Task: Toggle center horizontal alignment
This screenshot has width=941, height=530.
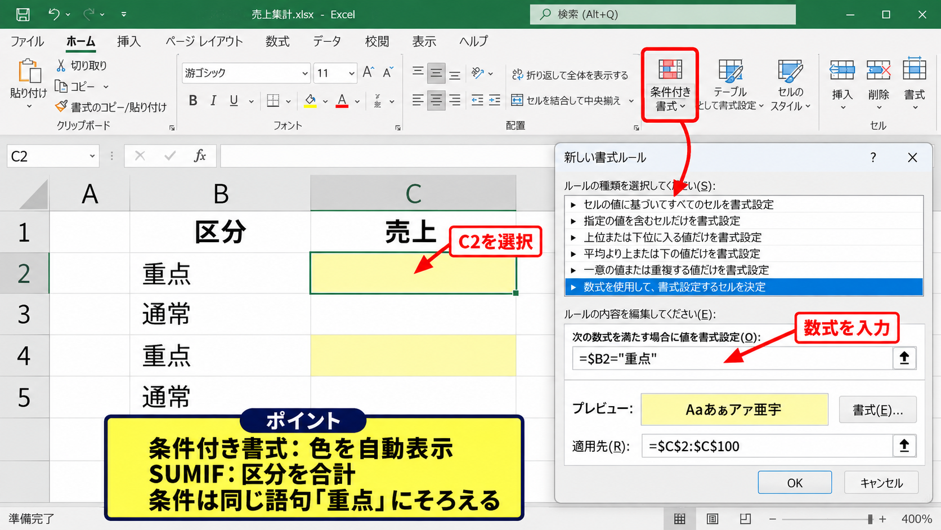Action: pyautogui.click(x=436, y=101)
